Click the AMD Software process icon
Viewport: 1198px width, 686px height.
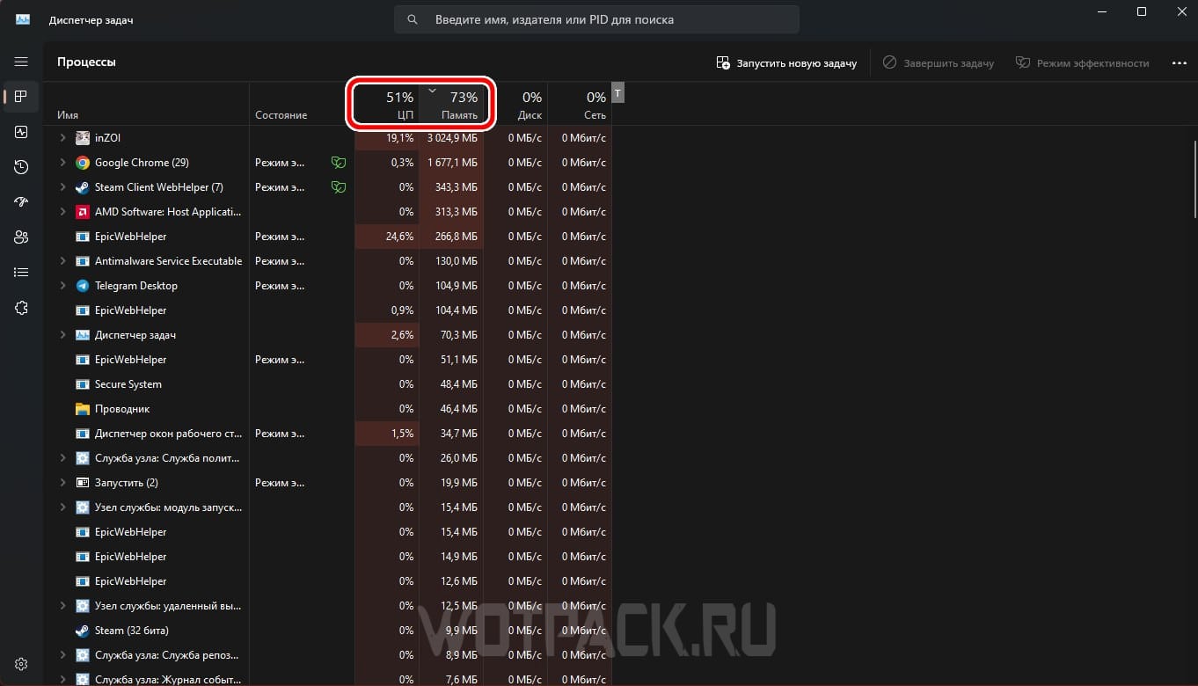pyautogui.click(x=83, y=212)
